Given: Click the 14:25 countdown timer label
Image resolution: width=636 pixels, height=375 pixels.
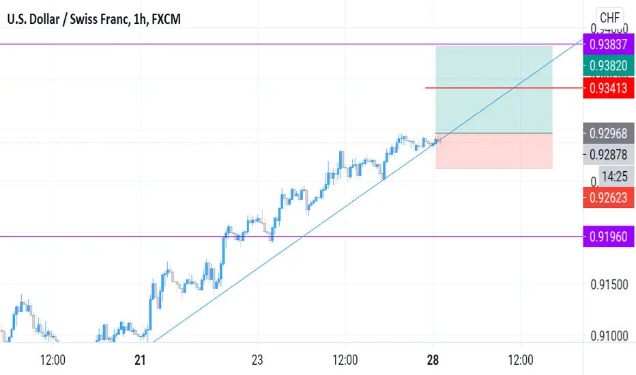Looking at the screenshot, I should pos(615,177).
